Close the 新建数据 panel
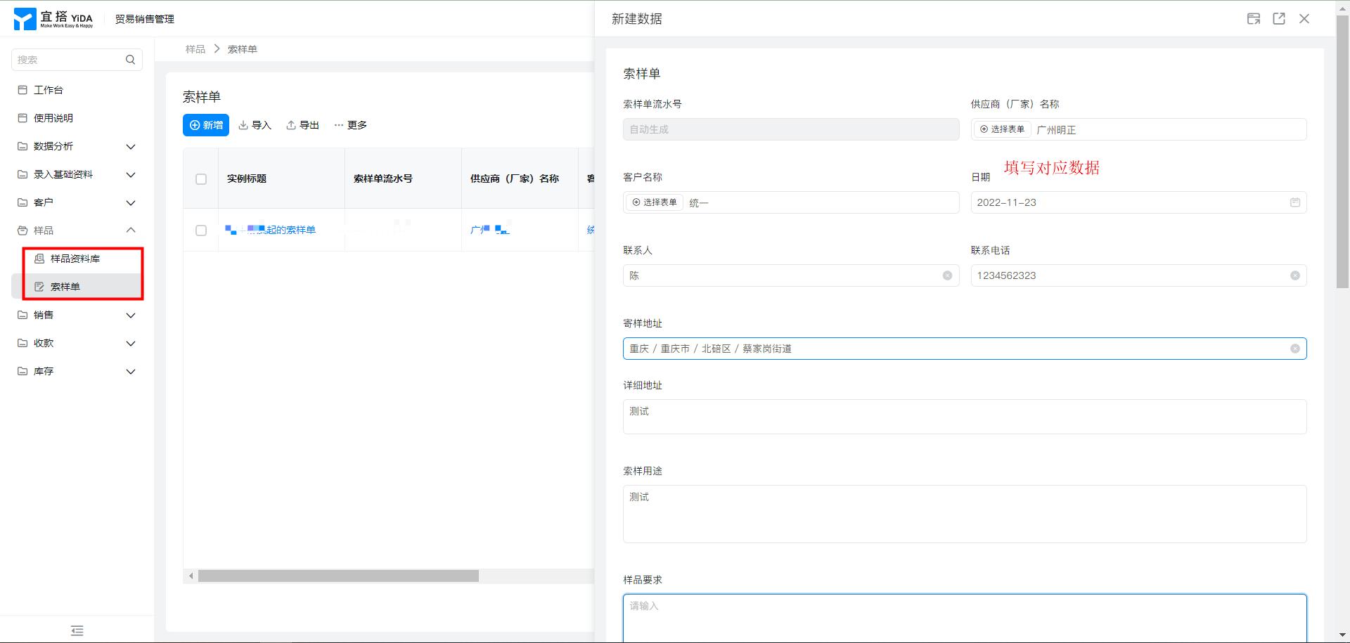 click(x=1304, y=19)
